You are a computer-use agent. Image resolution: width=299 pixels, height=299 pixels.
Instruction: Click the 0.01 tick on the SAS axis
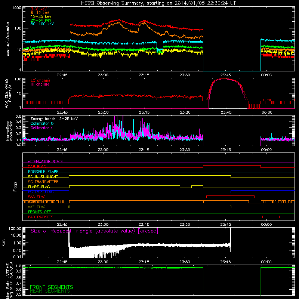(17, 257)
